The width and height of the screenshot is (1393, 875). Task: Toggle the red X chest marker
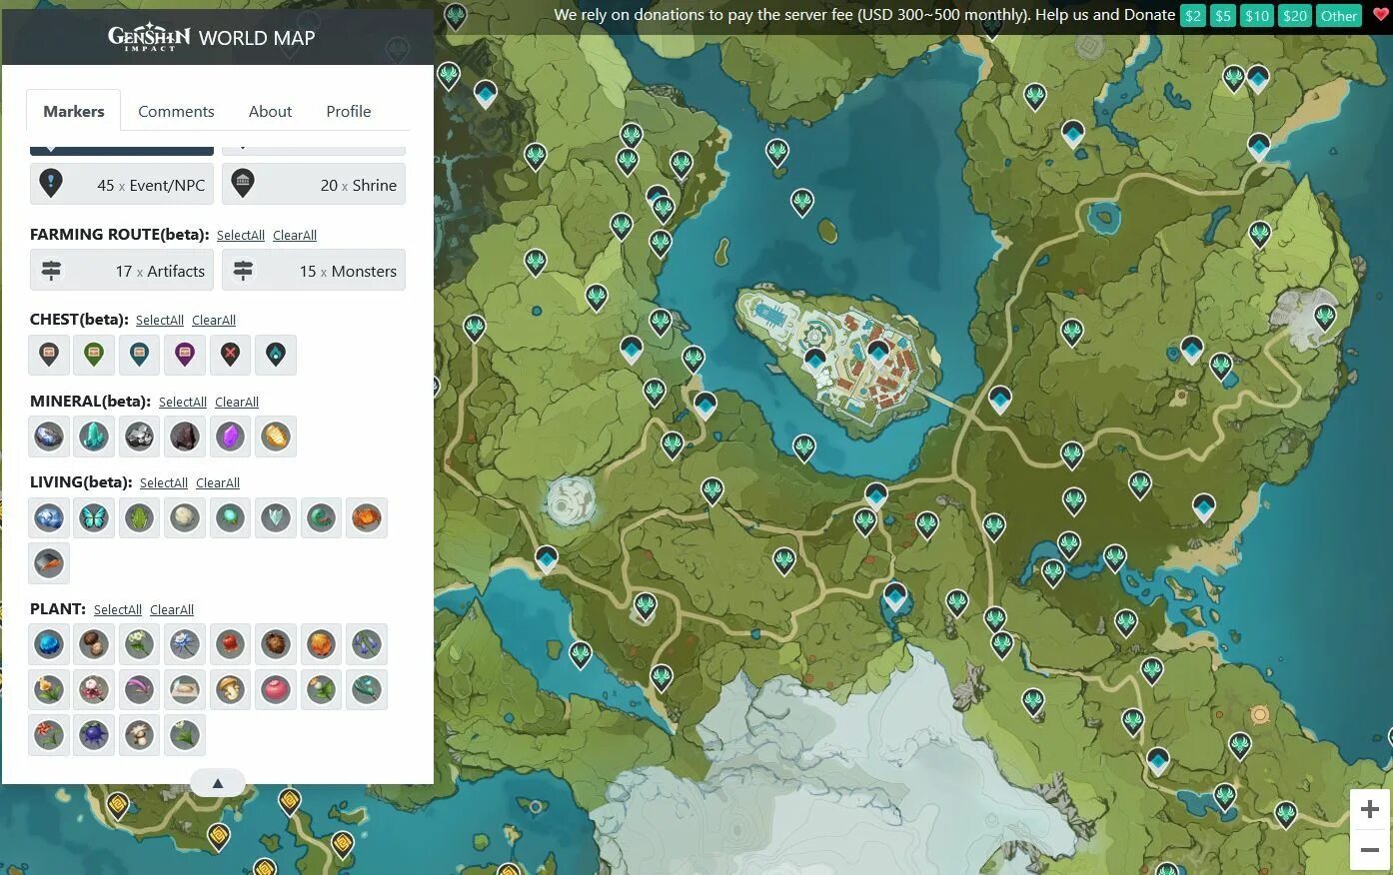point(231,355)
